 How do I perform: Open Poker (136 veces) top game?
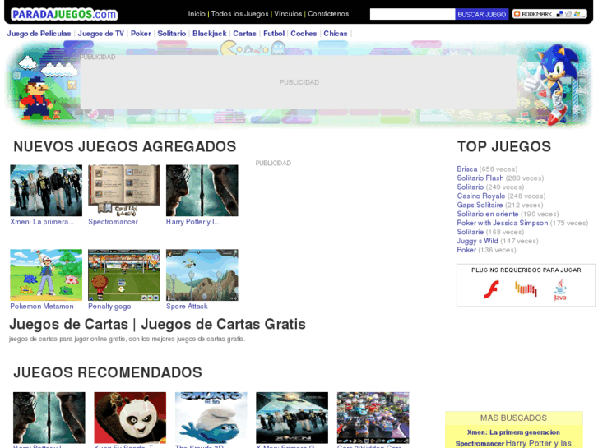tap(466, 250)
